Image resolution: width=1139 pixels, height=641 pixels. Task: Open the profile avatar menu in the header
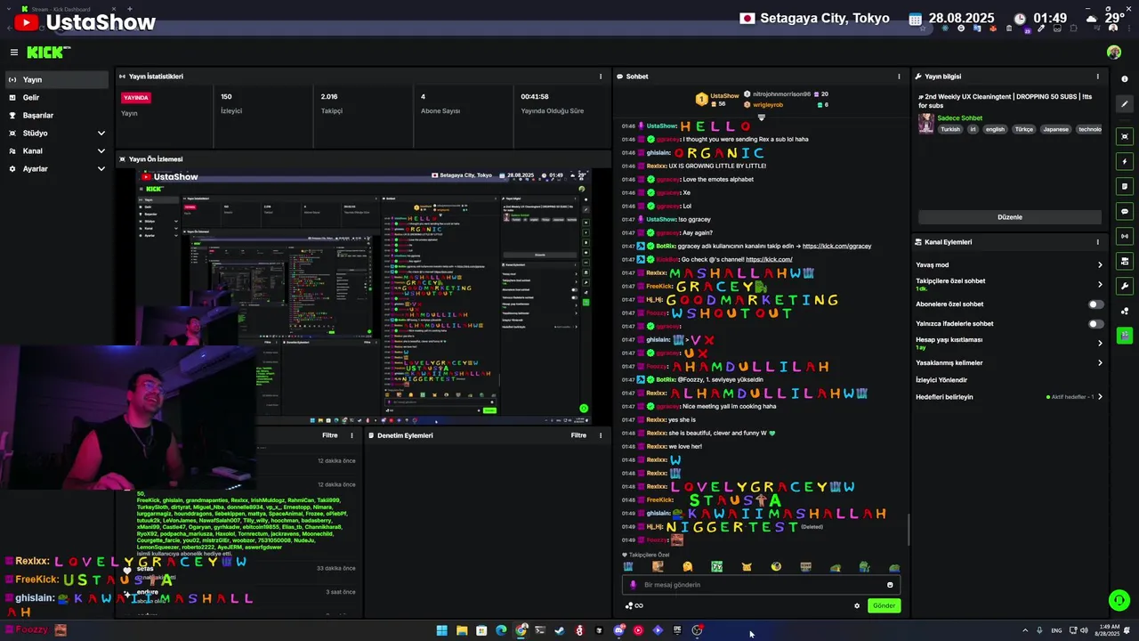(x=1114, y=53)
